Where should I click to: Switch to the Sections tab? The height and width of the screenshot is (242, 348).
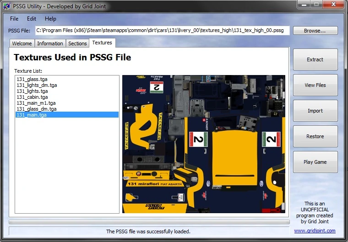pyautogui.click(x=77, y=43)
